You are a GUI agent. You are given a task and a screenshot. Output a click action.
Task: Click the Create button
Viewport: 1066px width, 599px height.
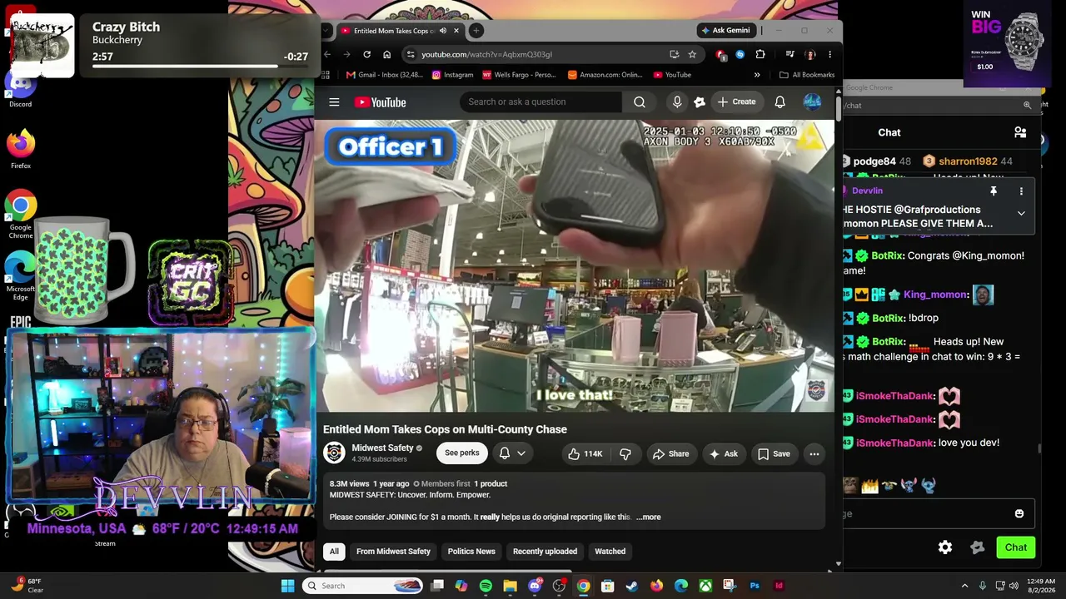pyautogui.click(x=737, y=102)
